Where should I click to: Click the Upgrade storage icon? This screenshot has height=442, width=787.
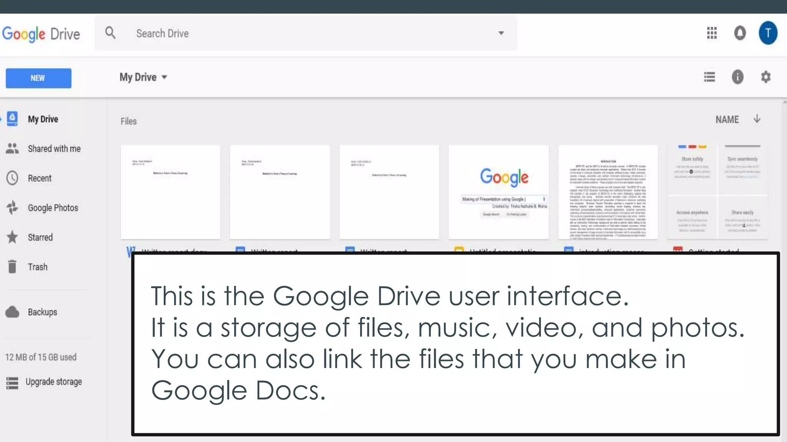[12, 383]
